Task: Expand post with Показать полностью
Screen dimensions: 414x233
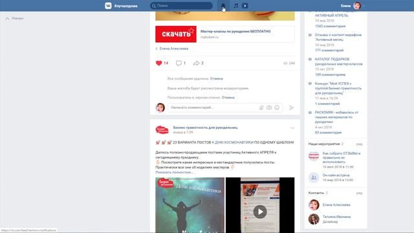Action: pos(174,172)
